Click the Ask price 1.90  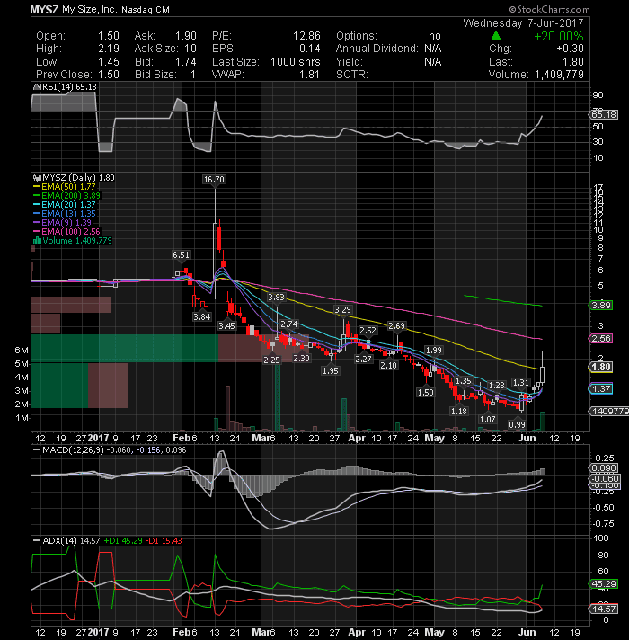point(186,36)
